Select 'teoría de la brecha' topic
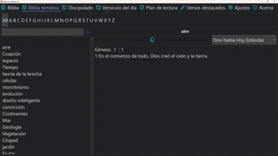Screen dimensions: 278x156 click(22, 74)
